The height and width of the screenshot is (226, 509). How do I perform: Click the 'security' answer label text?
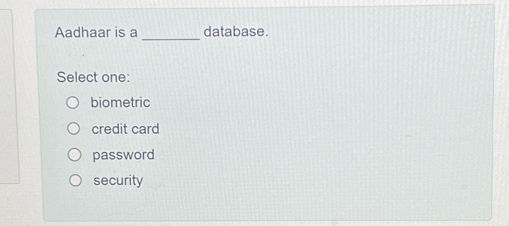pyautogui.click(x=118, y=181)
